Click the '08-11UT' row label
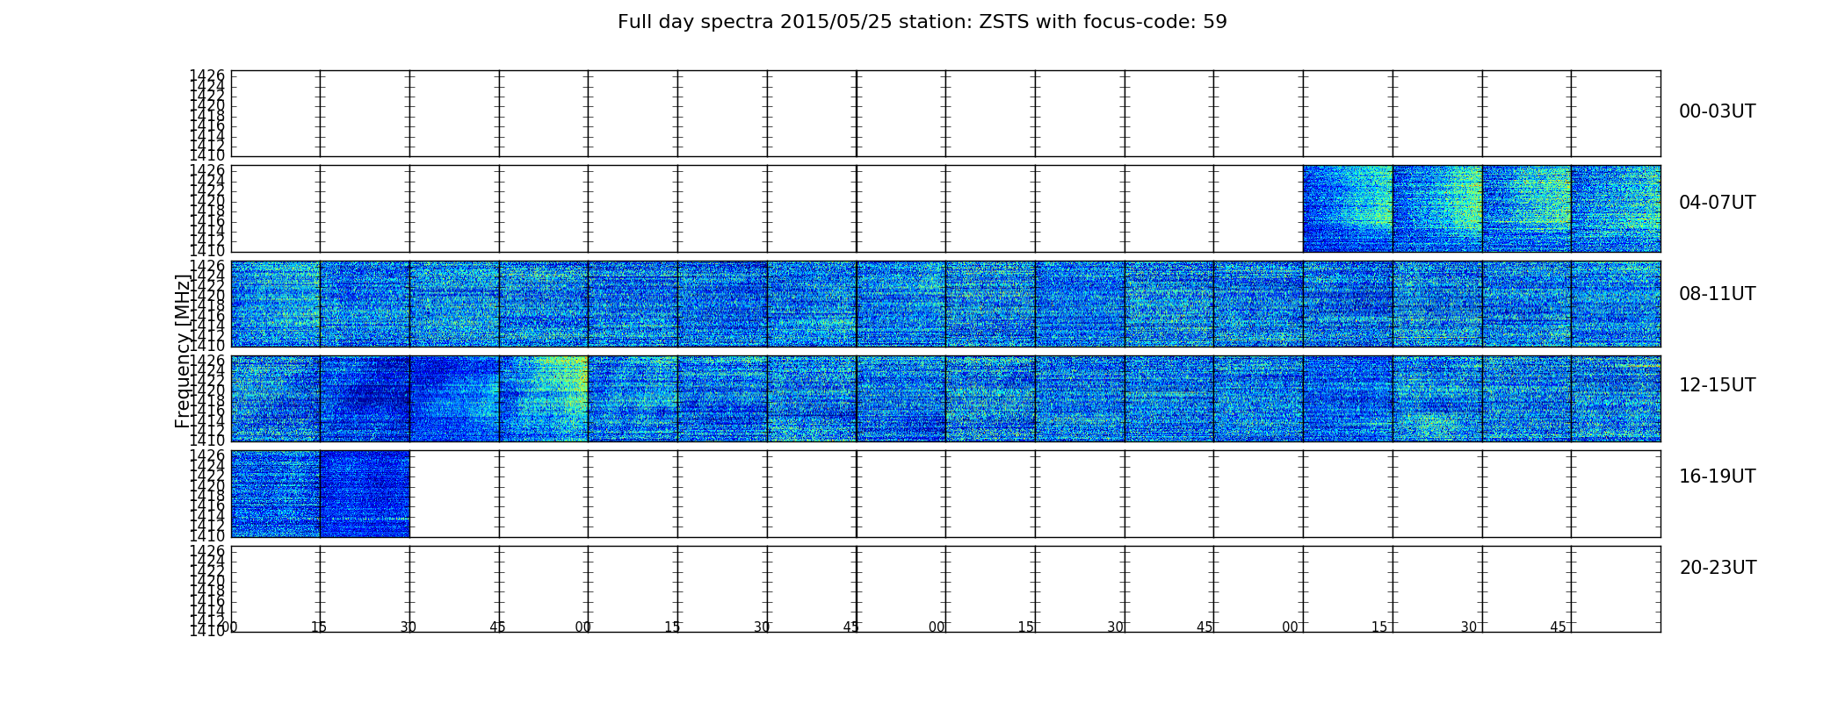The height and width of the screenshot is (702, 1845). [1717, 294]
